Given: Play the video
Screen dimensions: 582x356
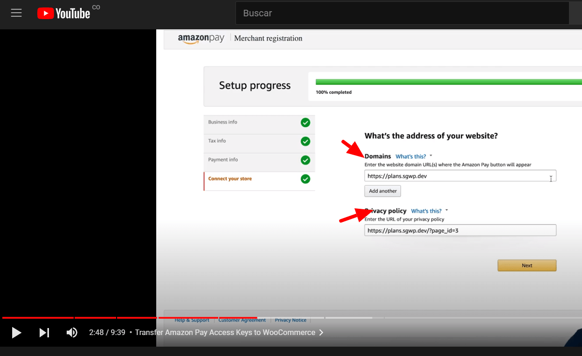Looking at the screenshot, I should point(16,332).
